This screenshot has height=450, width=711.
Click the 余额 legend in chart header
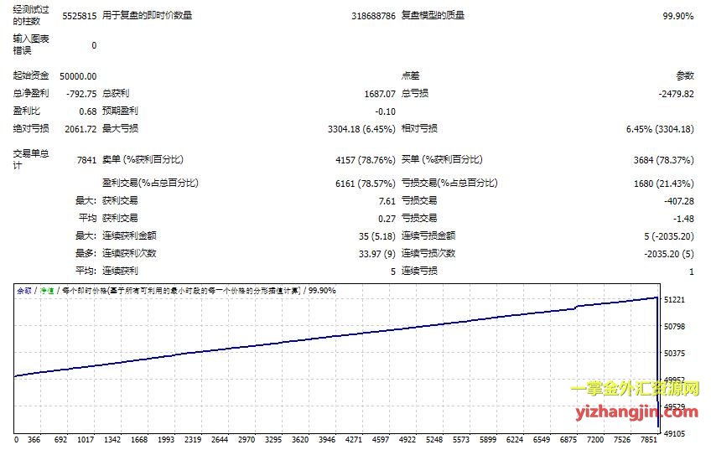click(24, 291)
